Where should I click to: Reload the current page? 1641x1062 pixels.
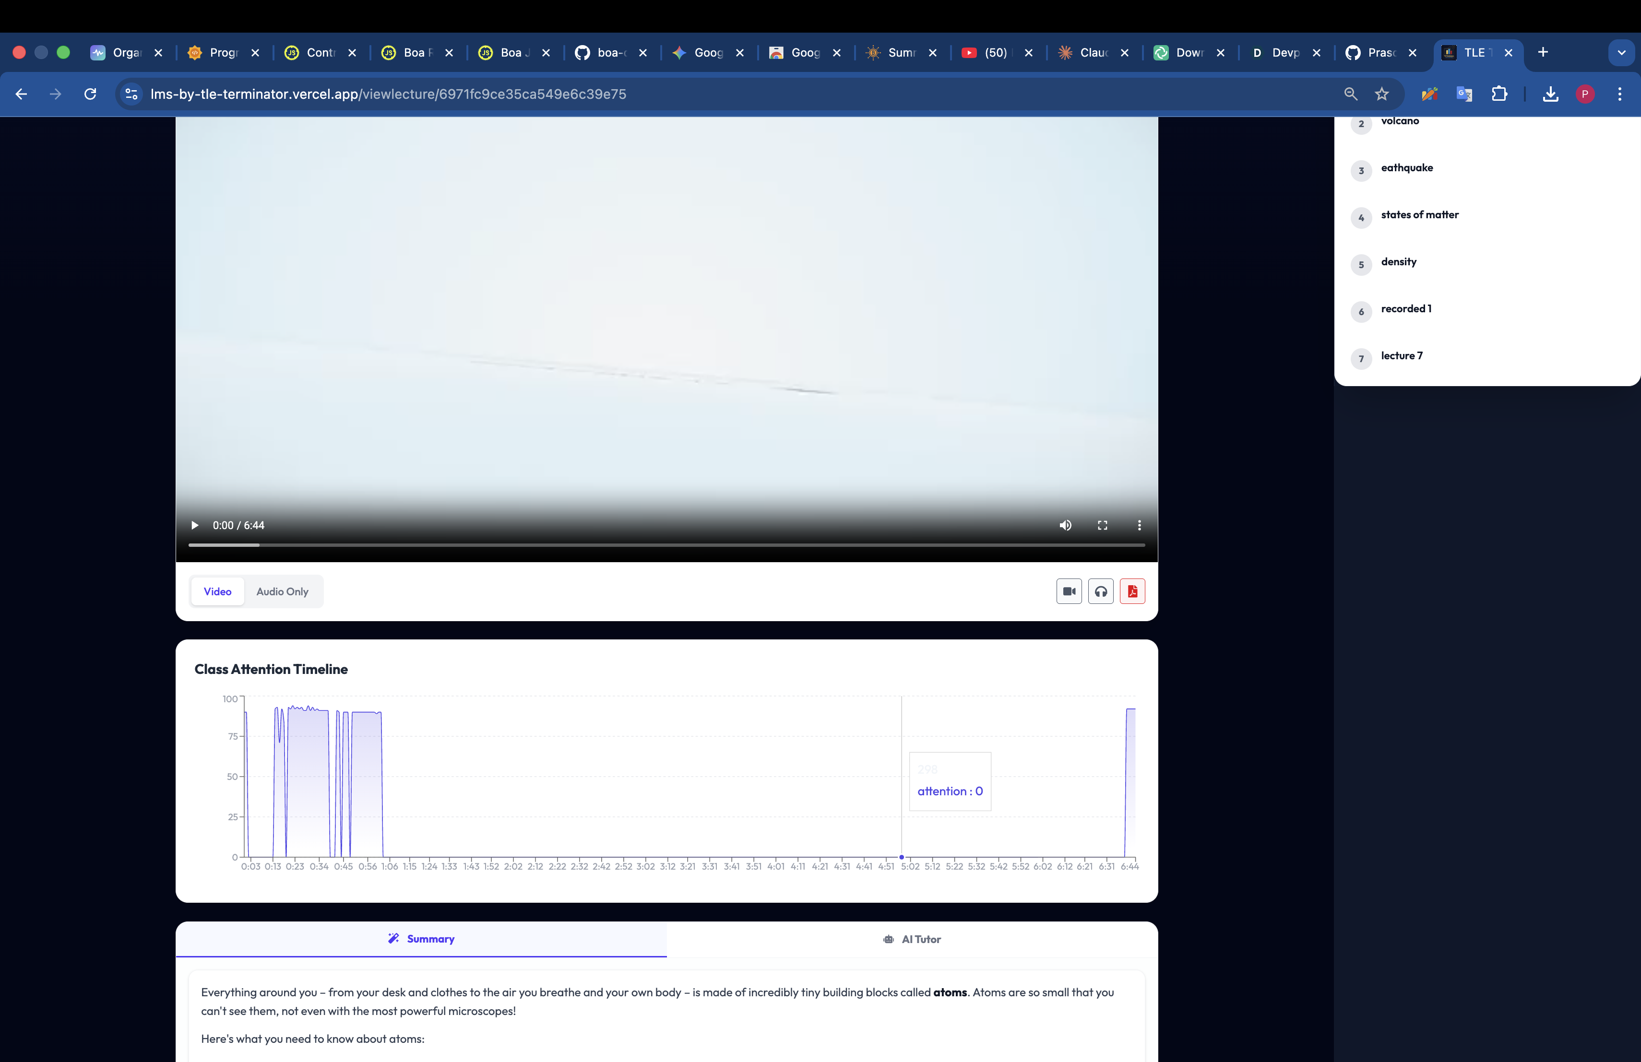pos(90,94)
